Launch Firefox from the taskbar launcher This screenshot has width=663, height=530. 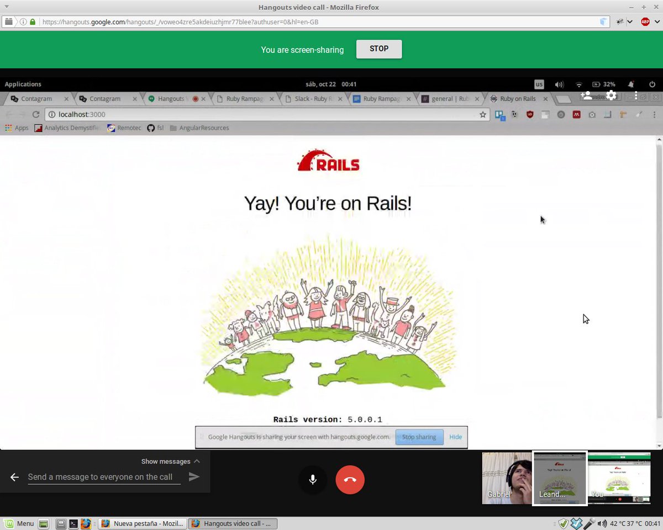coord(86,523)
